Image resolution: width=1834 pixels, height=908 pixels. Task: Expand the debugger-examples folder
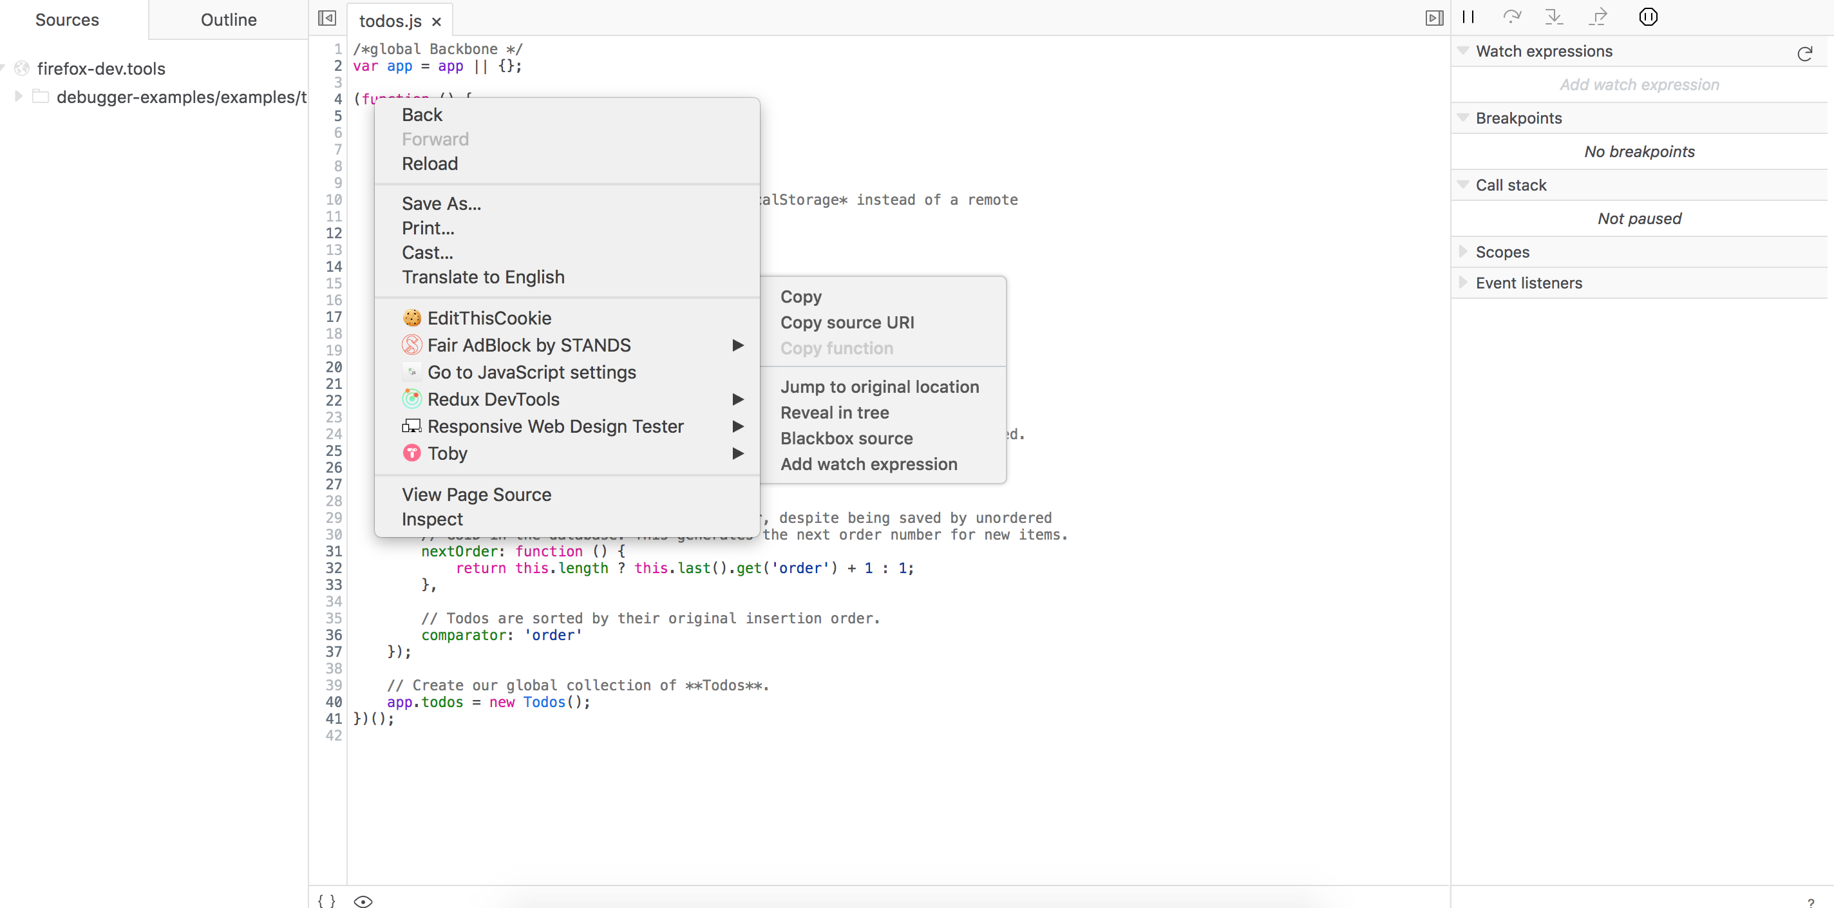(19, 96)
